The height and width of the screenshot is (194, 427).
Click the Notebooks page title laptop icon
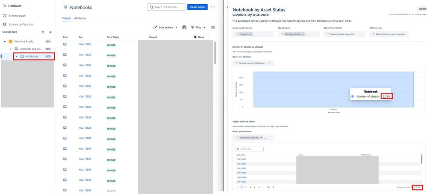coord(65,7)
